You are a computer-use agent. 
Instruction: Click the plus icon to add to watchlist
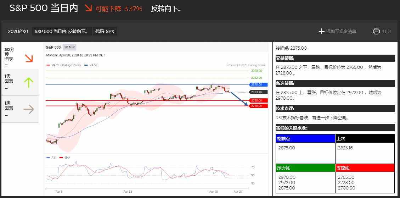pos(321,32)
